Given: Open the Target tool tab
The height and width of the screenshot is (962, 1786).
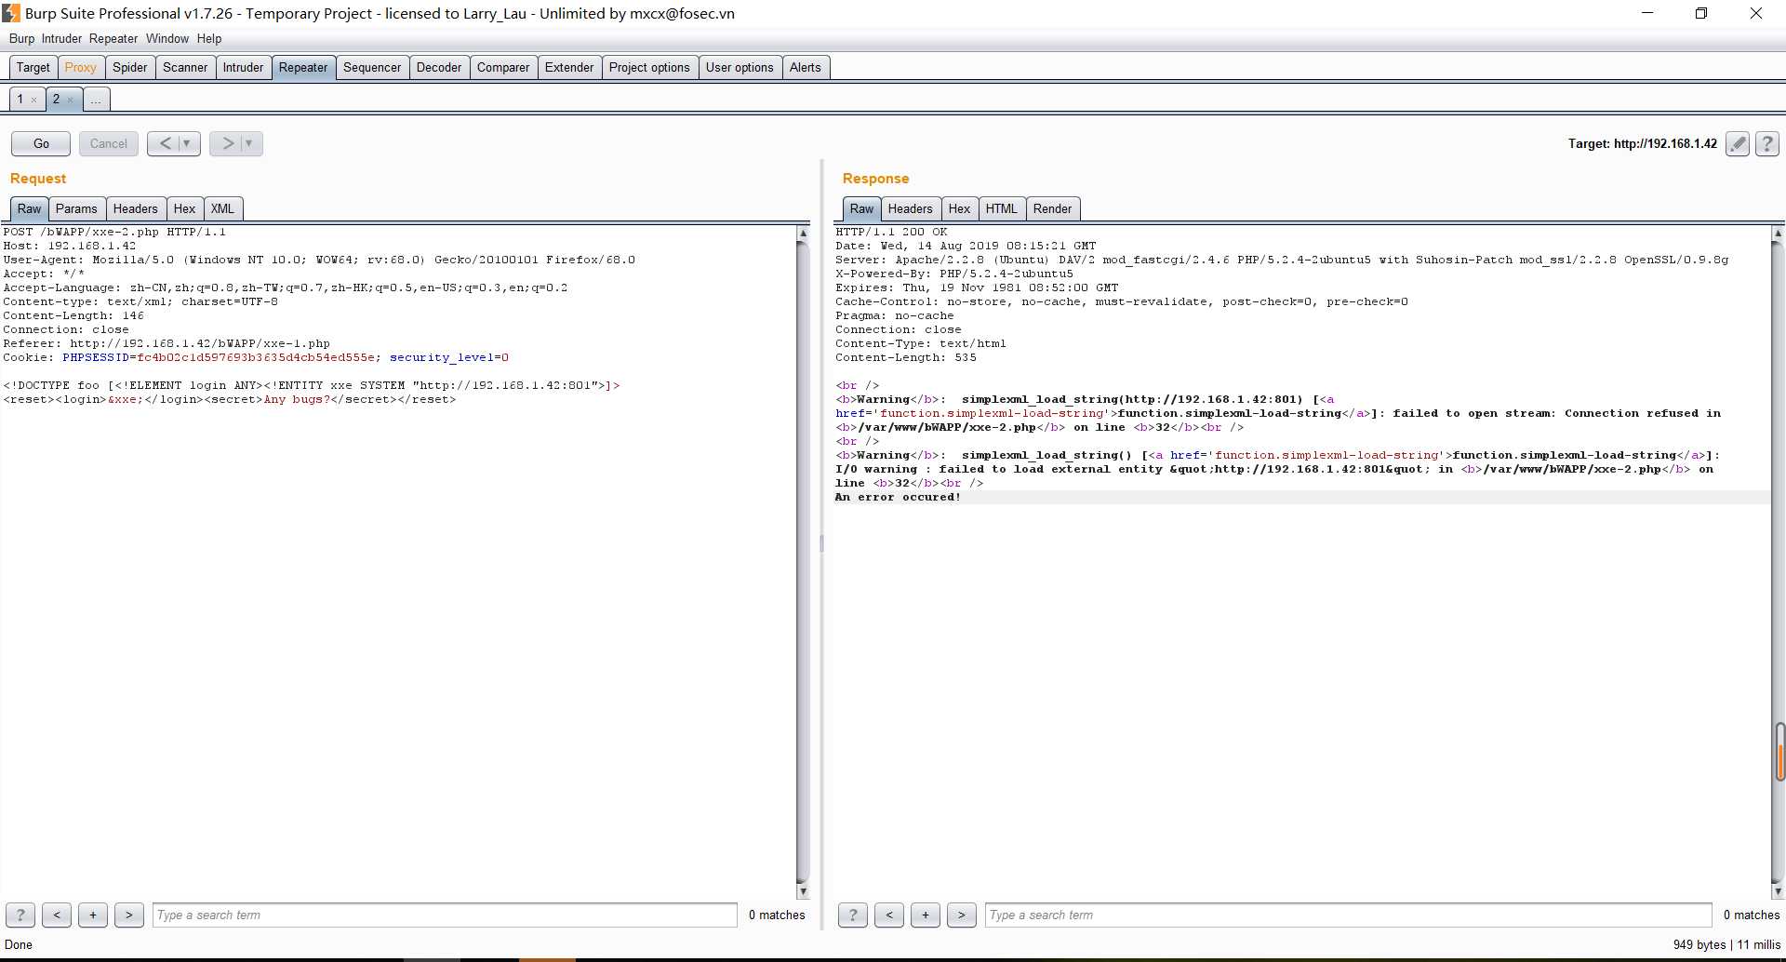Looking at the screenshot, I should pyautogui.click(x=33, y=67).
